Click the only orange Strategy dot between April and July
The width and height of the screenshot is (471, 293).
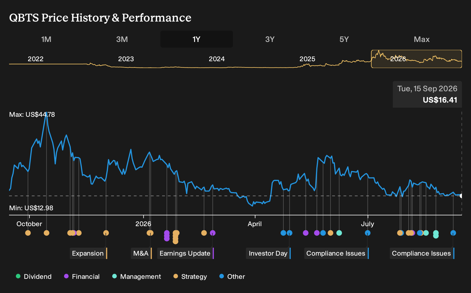[330, 233]
